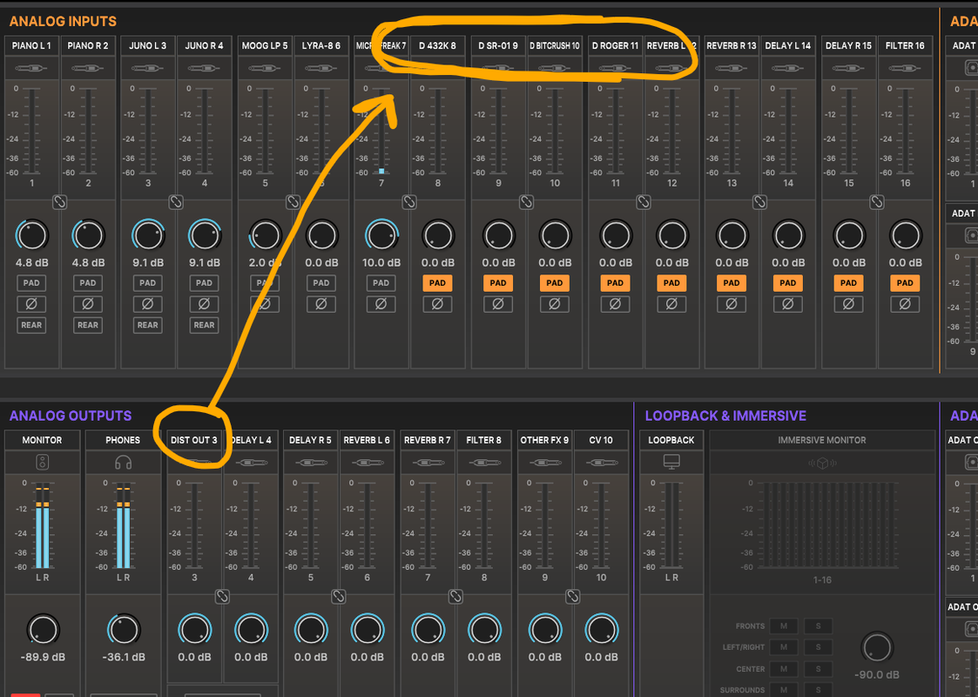Solo LEFT/RIGHT in Immersive Monitor
This screenshot has width=978, height=697.
tap(818, 647)
